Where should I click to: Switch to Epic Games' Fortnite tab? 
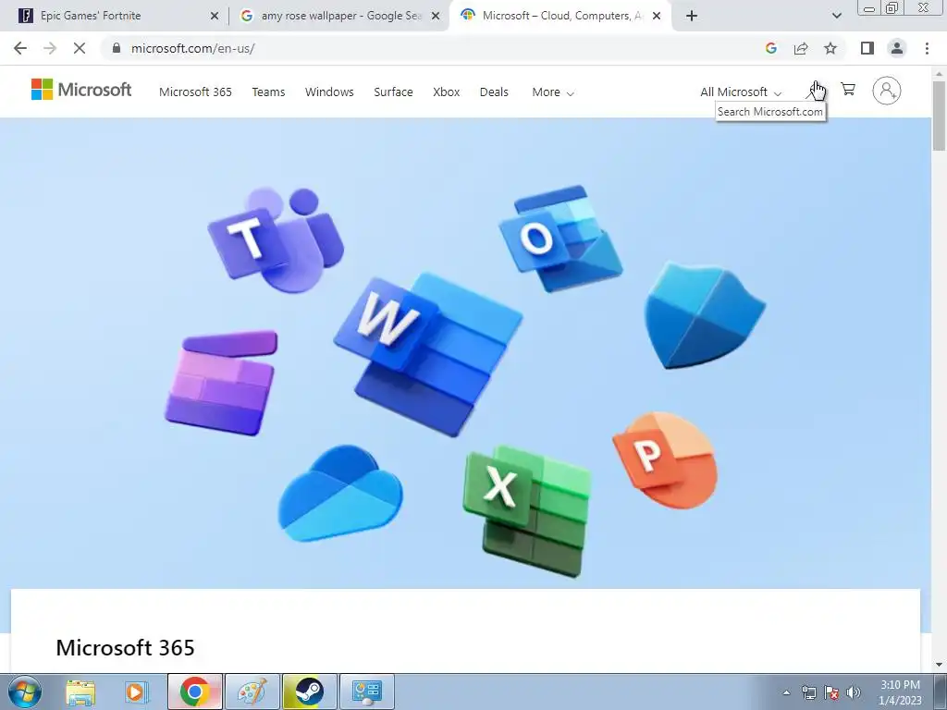(x=115, y=16)
